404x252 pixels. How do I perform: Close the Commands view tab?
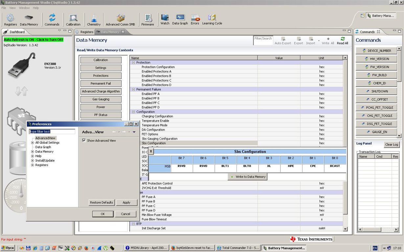pos(378,32)
